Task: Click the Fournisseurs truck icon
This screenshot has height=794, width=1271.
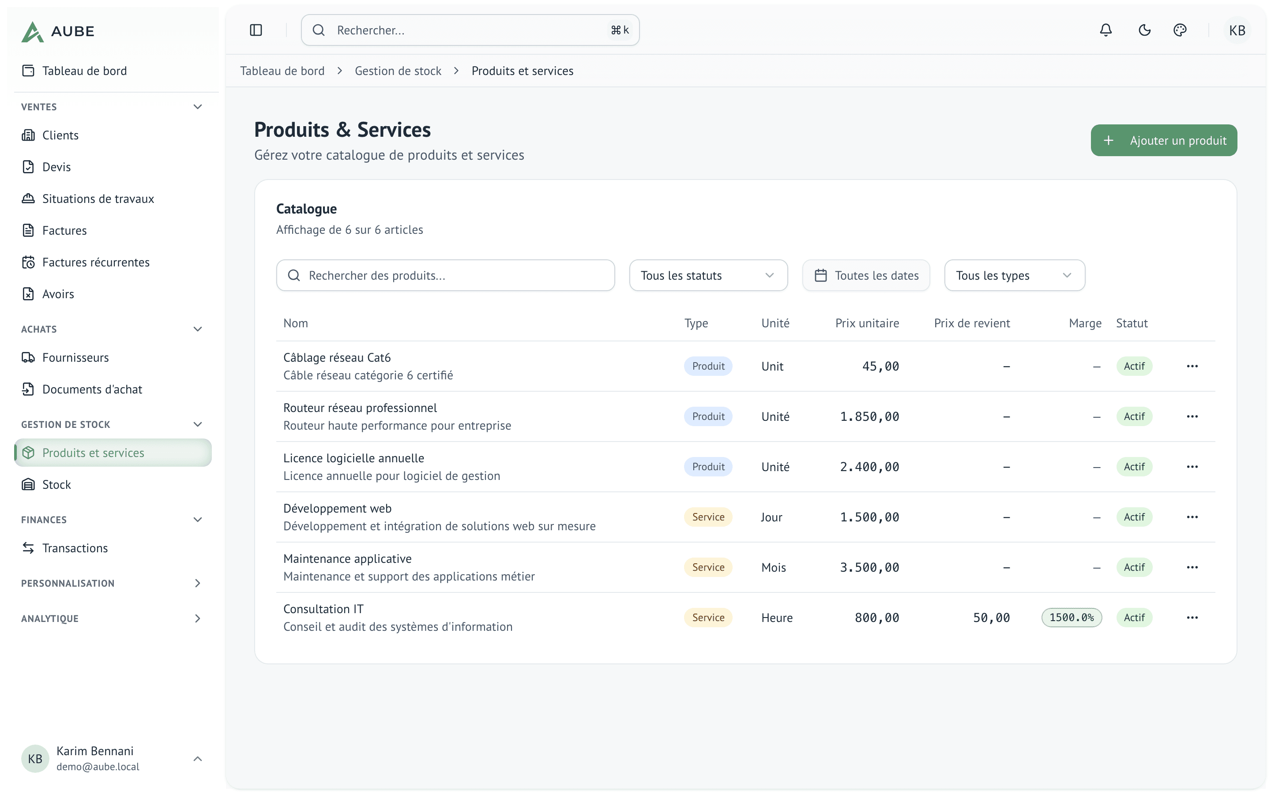Action: click(x=28, y=357)
